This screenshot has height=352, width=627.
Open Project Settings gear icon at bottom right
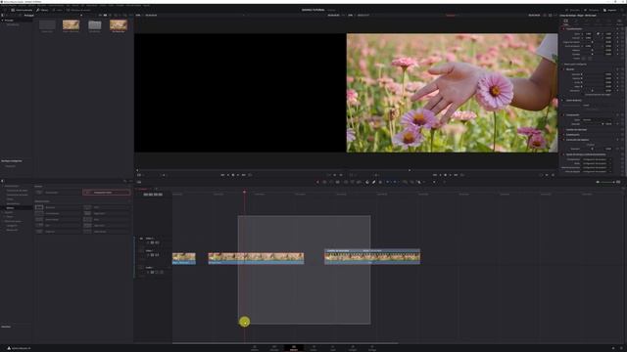[621, 348]
